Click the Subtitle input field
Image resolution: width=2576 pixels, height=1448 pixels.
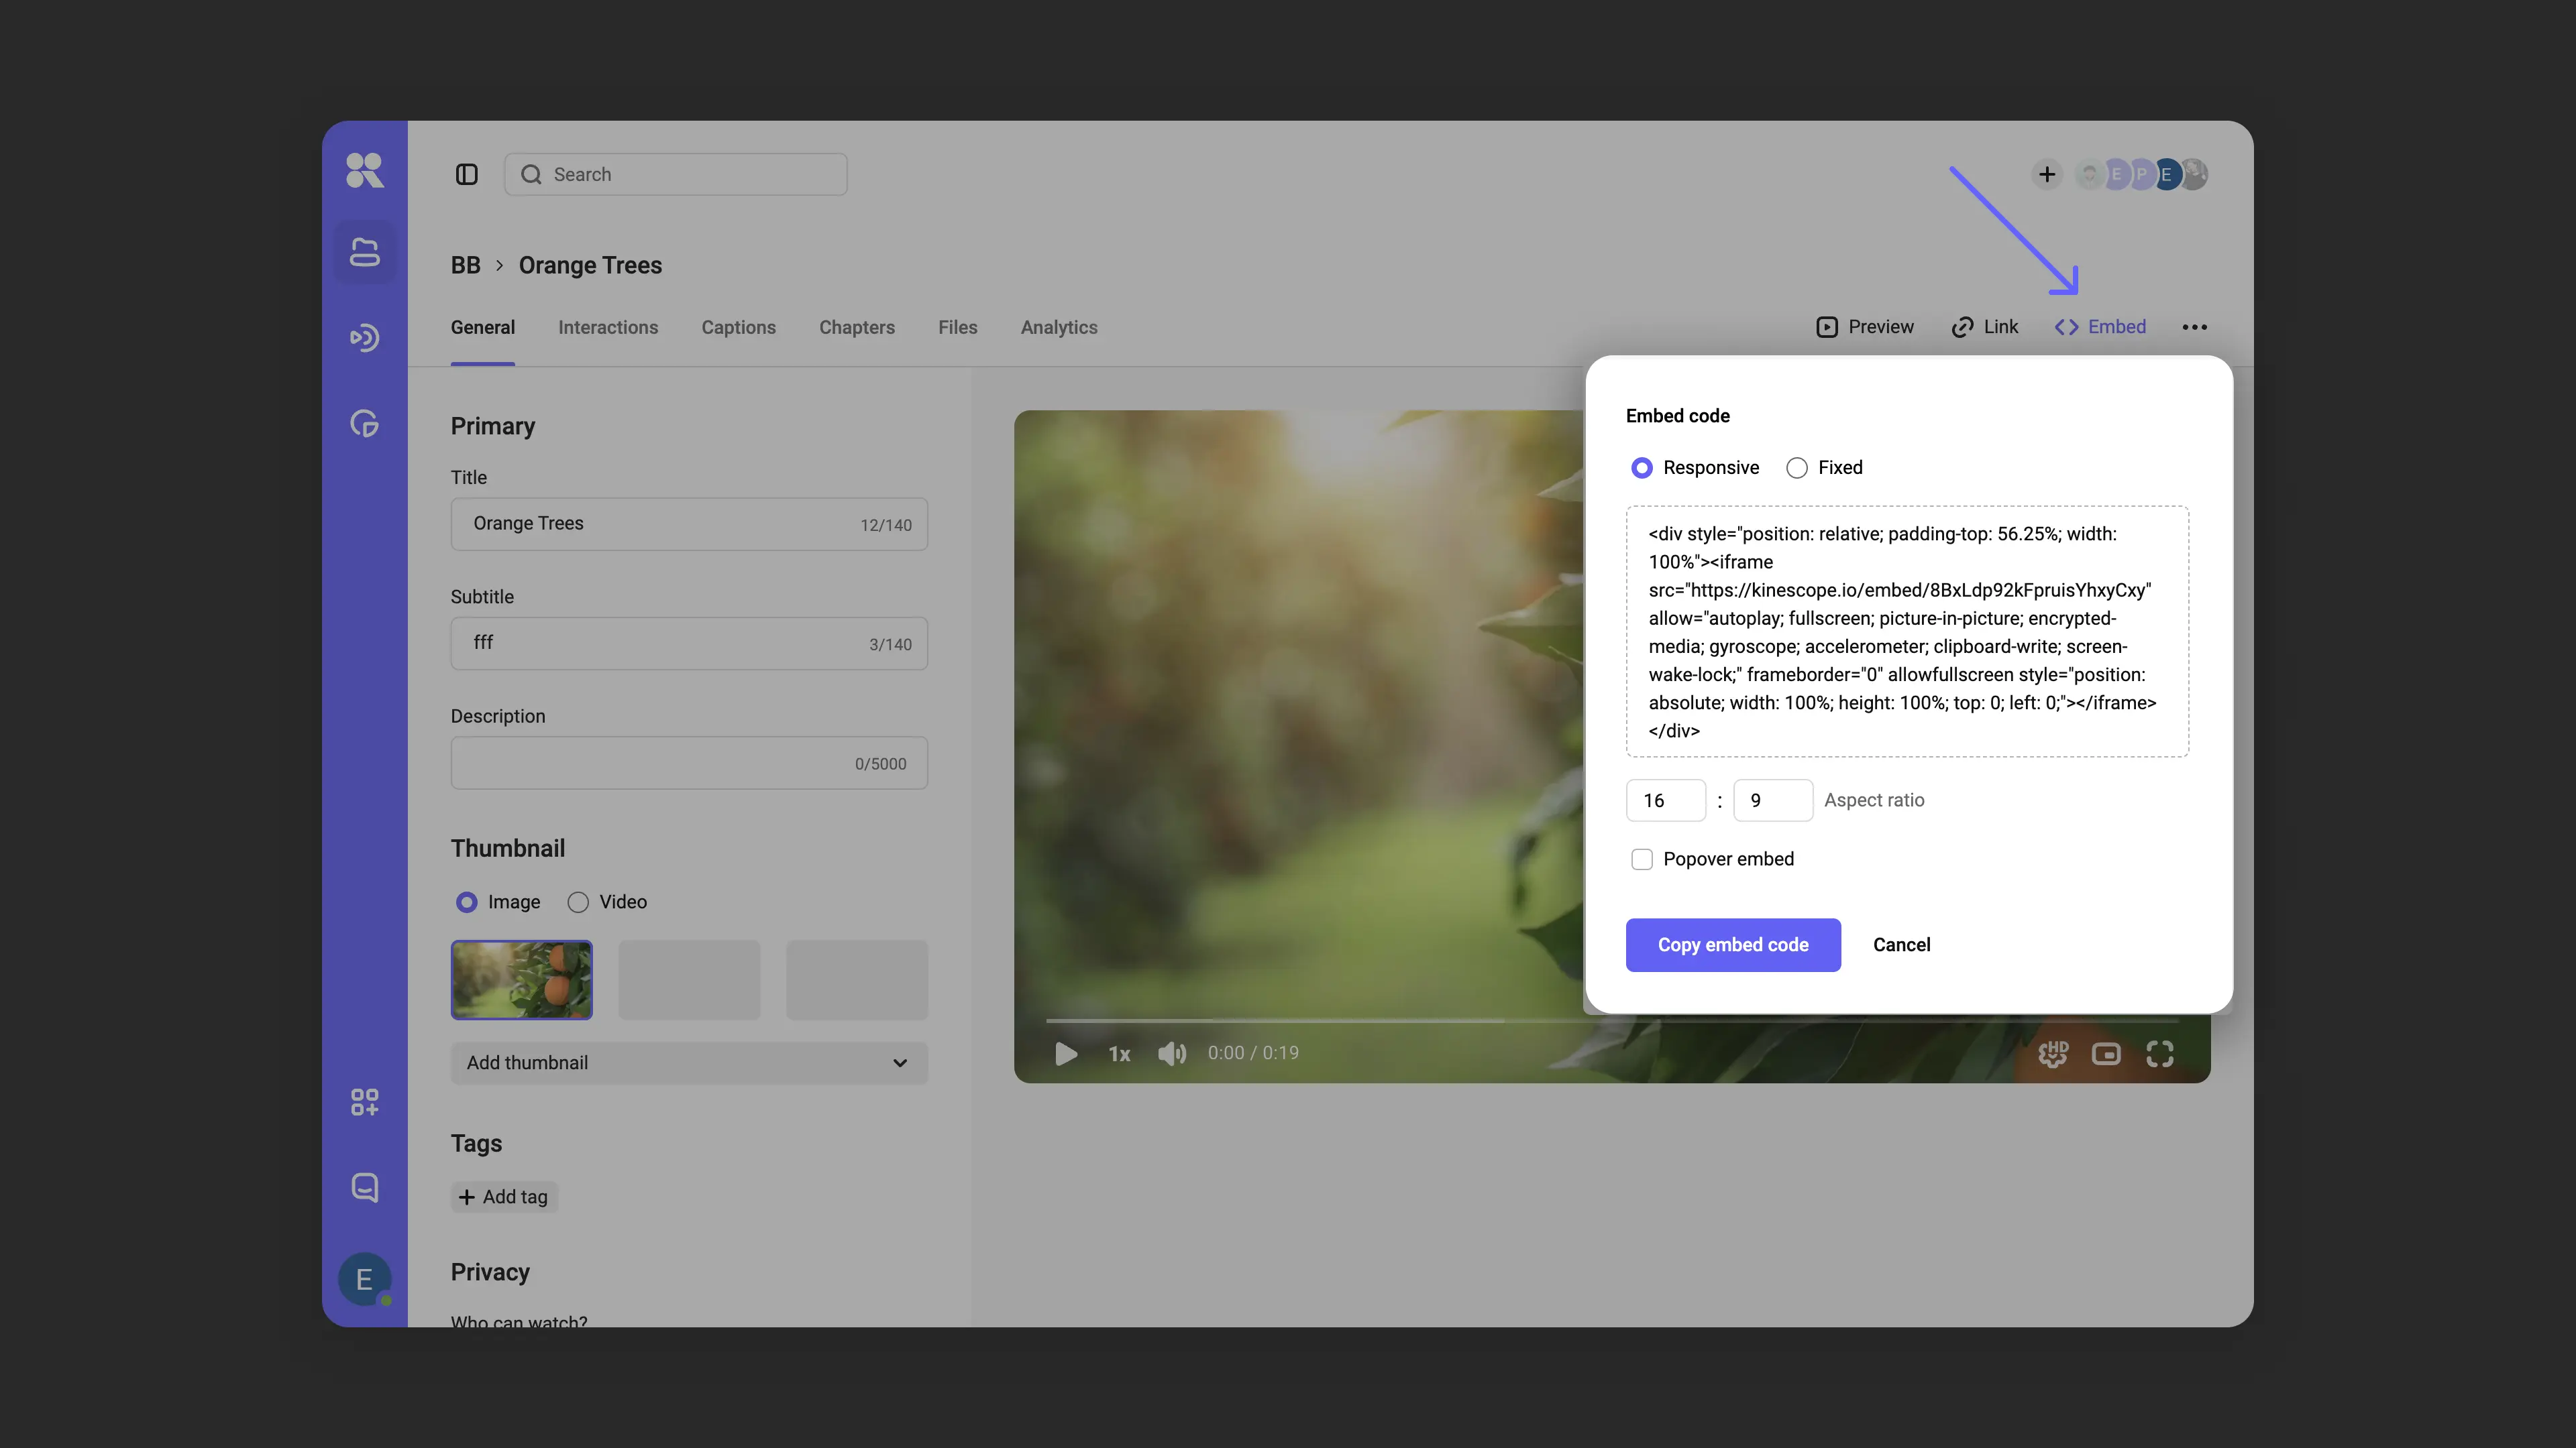coord(689,644)
